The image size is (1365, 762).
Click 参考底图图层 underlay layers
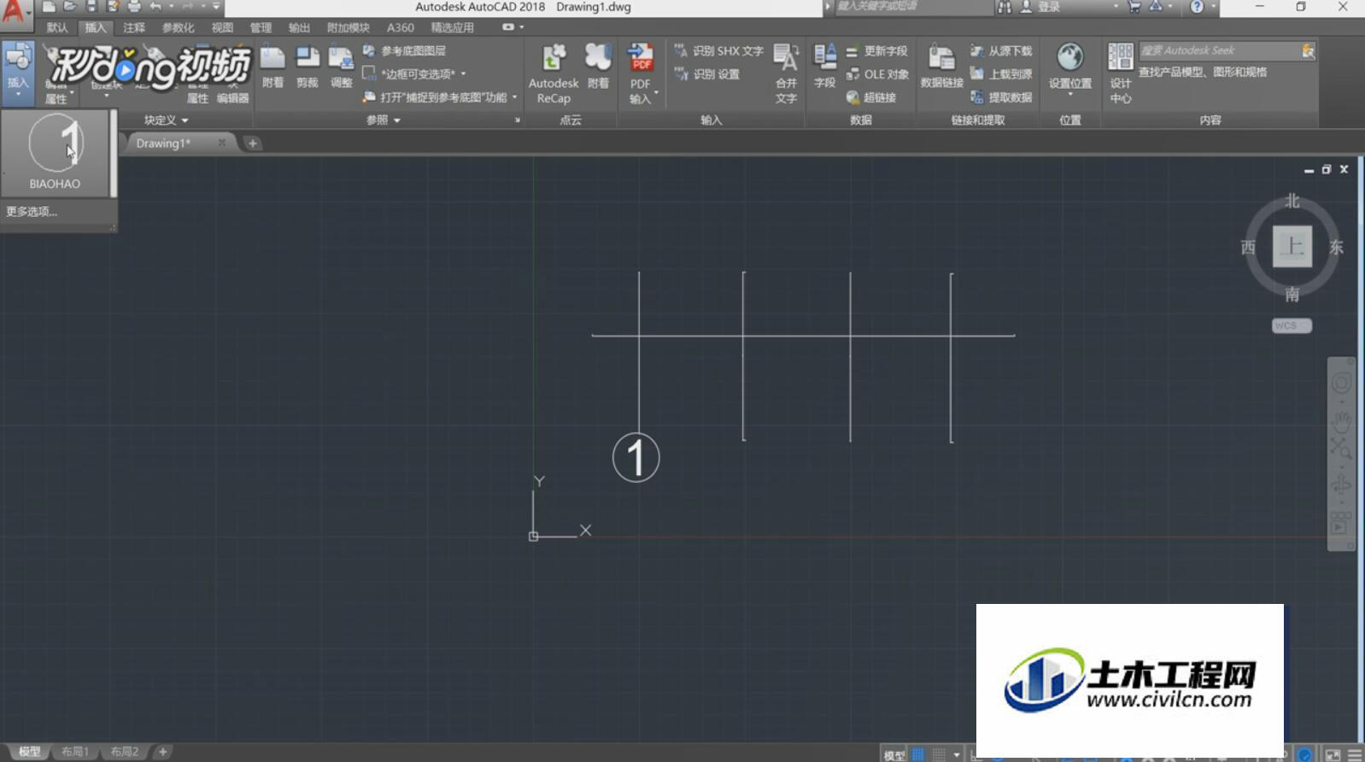coord(404,51)
